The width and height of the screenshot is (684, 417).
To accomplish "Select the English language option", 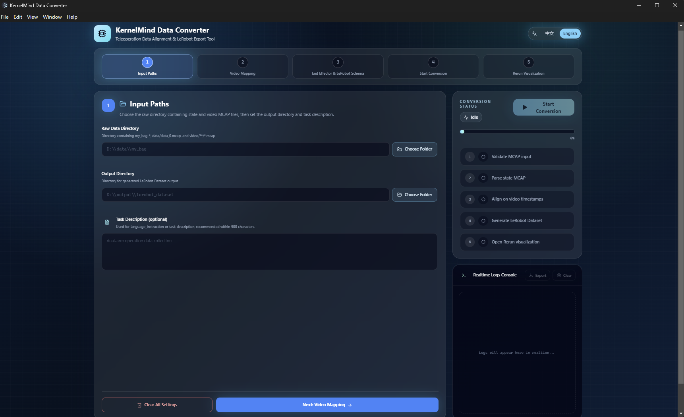I will (570, 33).
